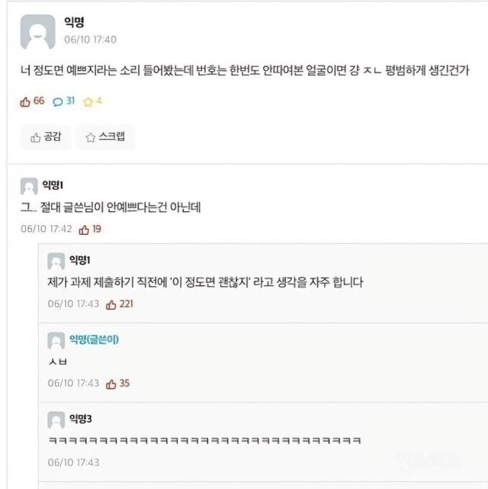Viewport: 488px width, 489px height.
Task: Click the post author name 익명
Action: click(74, 24)
